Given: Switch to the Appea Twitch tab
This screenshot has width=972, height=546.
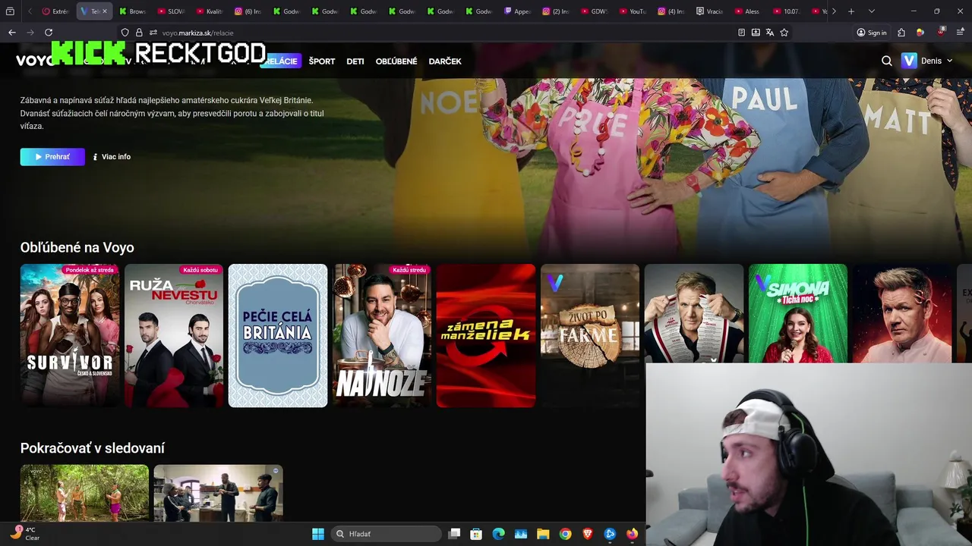Looking at the screenshot, I should 518,11.
